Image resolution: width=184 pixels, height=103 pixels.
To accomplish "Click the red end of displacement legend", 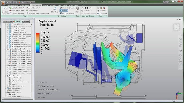I will [38, 34].
